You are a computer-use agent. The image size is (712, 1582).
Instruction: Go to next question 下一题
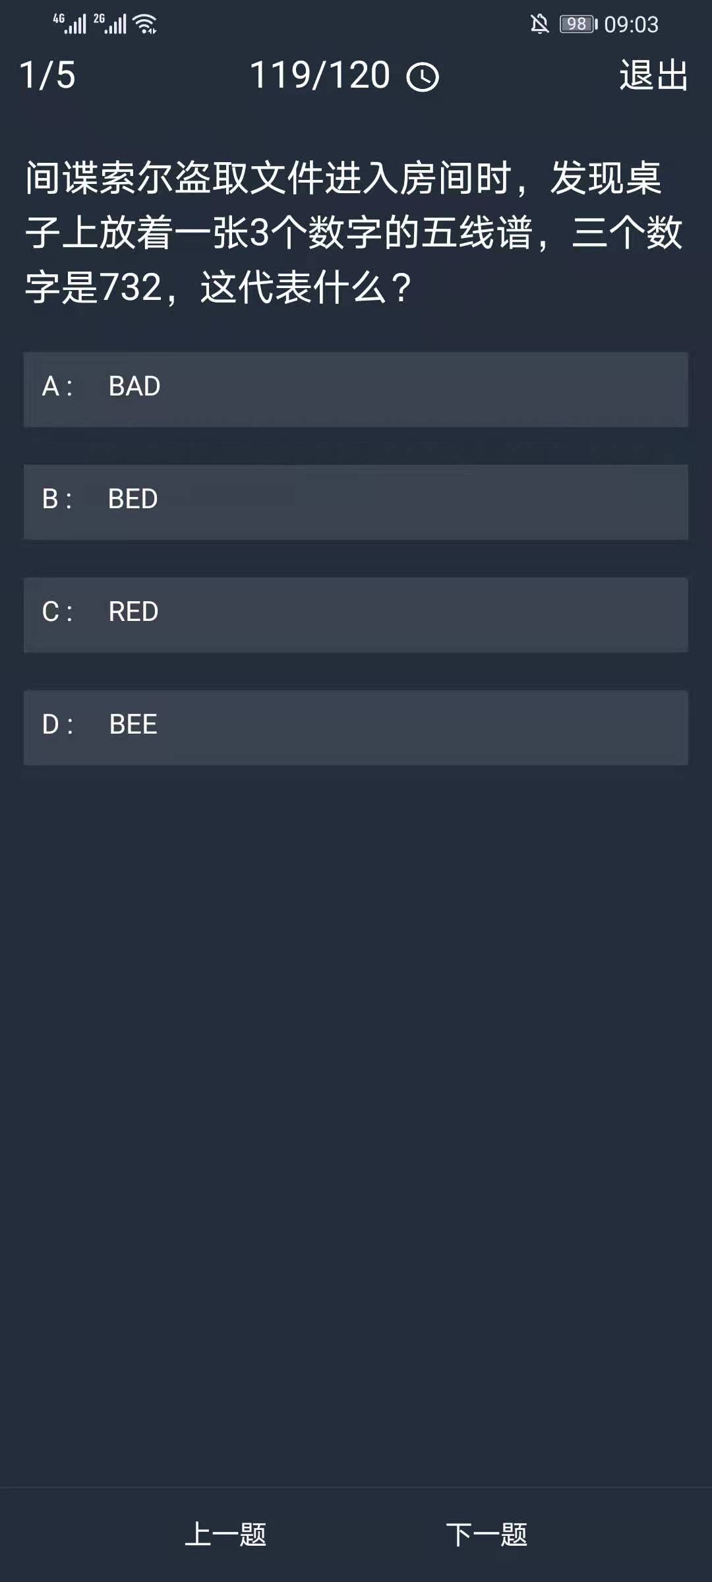[x=487, y=1534]
